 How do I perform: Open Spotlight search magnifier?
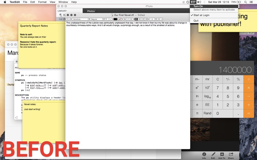[x=245, y=2]
